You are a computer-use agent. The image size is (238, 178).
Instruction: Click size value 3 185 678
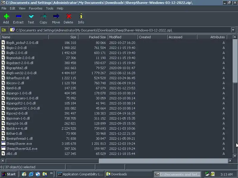[69, 144]
